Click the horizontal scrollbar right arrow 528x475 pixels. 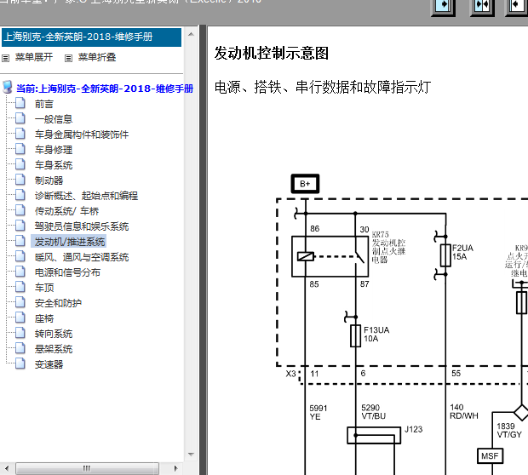(x=175, y=468)
